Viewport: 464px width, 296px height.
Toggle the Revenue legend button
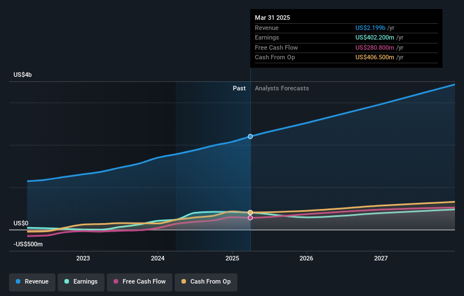(32, 282)
